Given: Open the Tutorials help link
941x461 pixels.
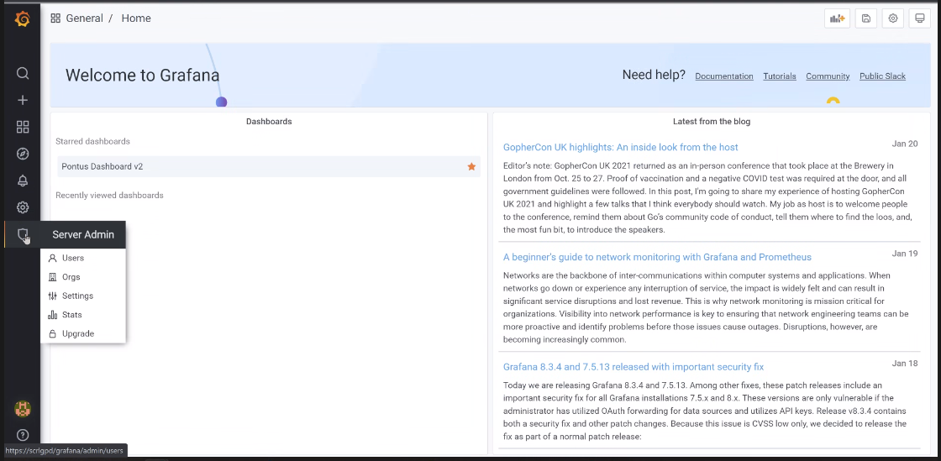Looking at the screenshot, I should pos(780,76).
